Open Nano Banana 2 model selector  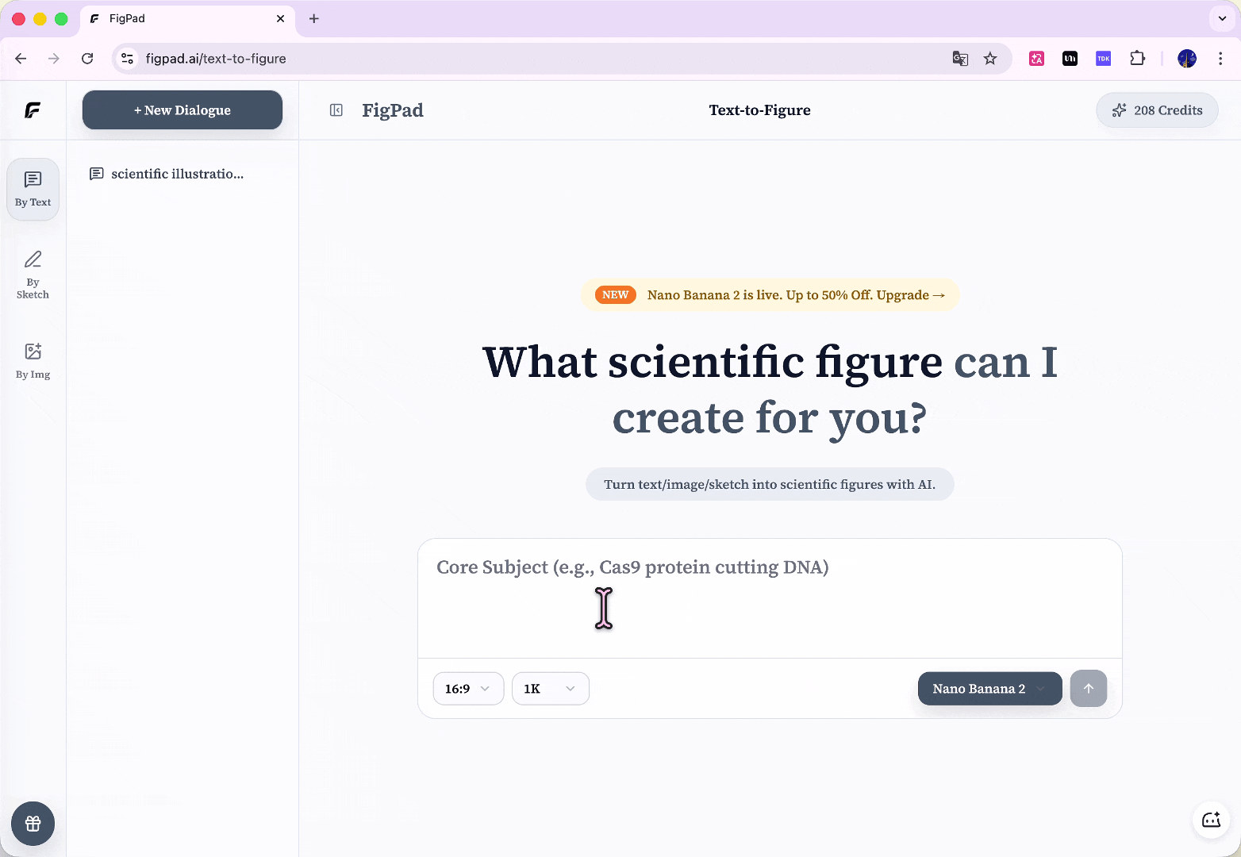point(989,689)
